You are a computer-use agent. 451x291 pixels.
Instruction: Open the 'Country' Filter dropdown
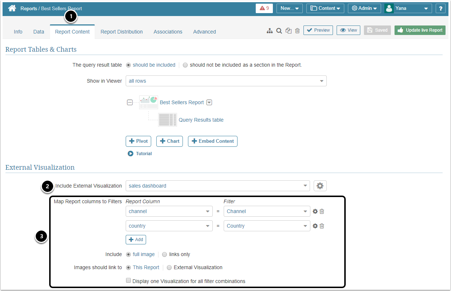pyautogui.click(x=267, y=226)
